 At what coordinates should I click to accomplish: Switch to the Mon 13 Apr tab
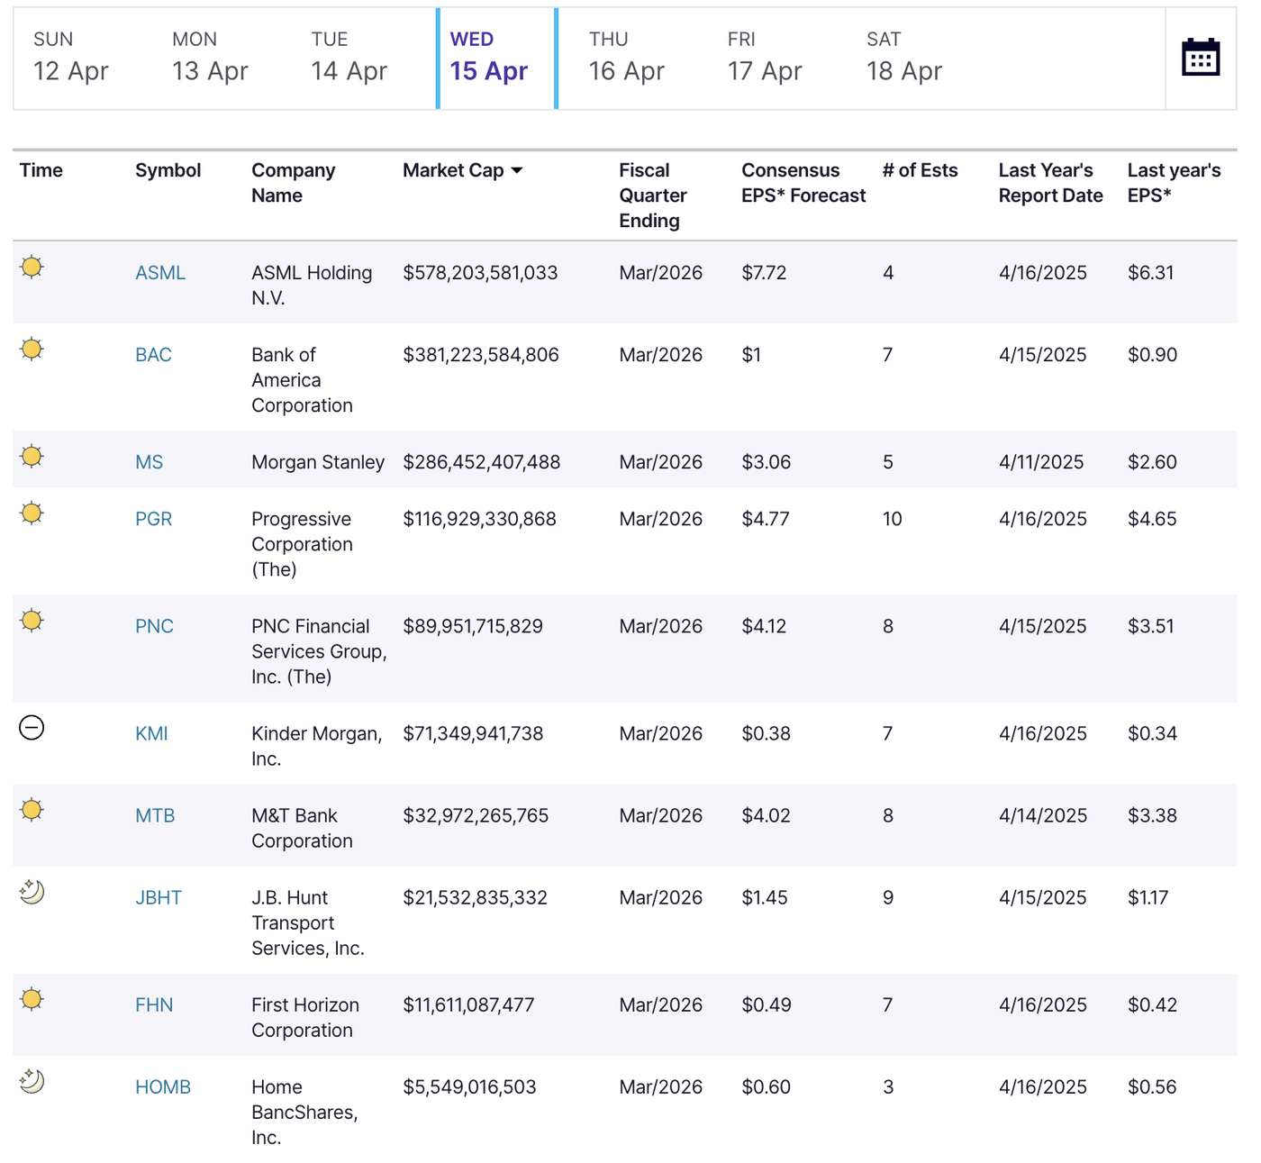210,58
